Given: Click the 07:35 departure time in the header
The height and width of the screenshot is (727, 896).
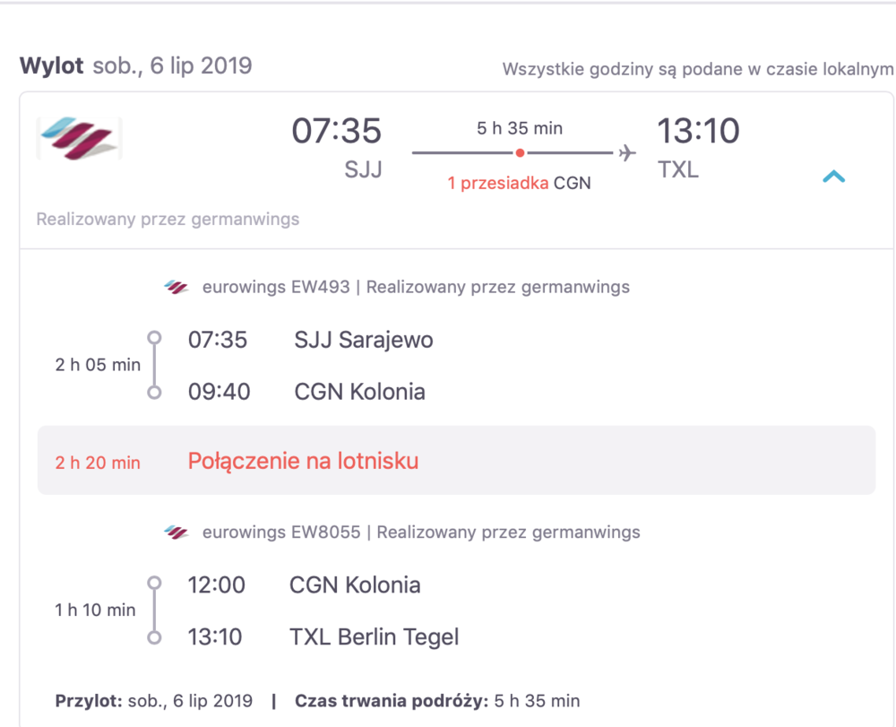Looking at the screenshot, I should coord(337,130).
